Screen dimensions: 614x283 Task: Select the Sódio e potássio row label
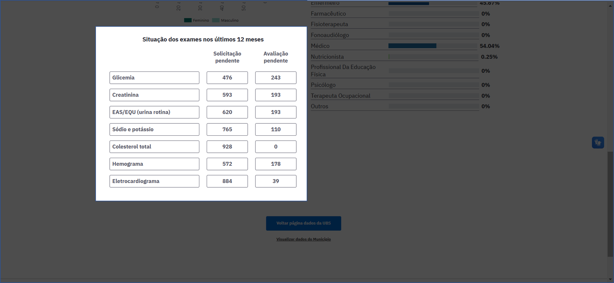(154, 129)
